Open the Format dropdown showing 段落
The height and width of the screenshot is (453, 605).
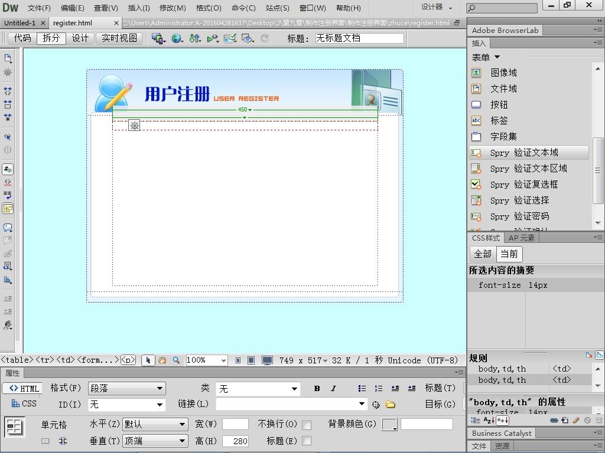[x=127, y=388]
